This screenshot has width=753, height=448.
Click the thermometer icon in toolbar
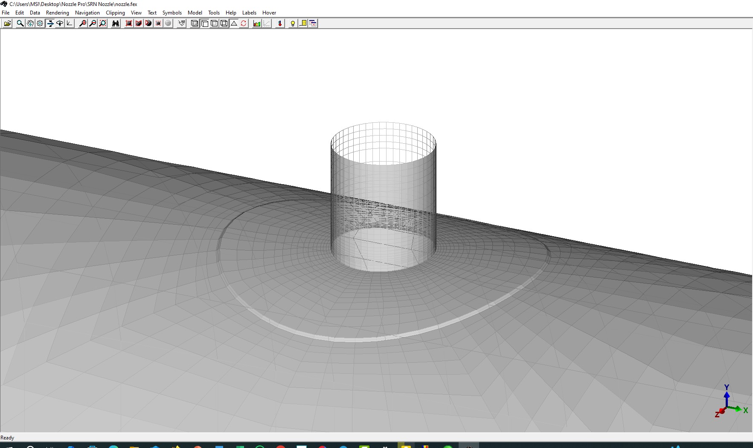pyautogui.click(x=280, y=23)
